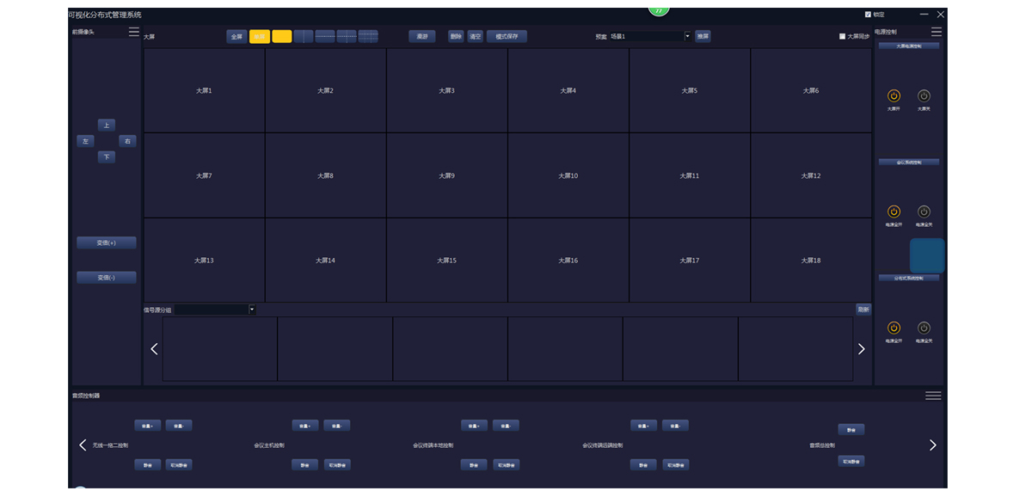Expand the 预案 场景1 dropdown
Screen dimensions: 1032x497
click(x=687, y=37)
